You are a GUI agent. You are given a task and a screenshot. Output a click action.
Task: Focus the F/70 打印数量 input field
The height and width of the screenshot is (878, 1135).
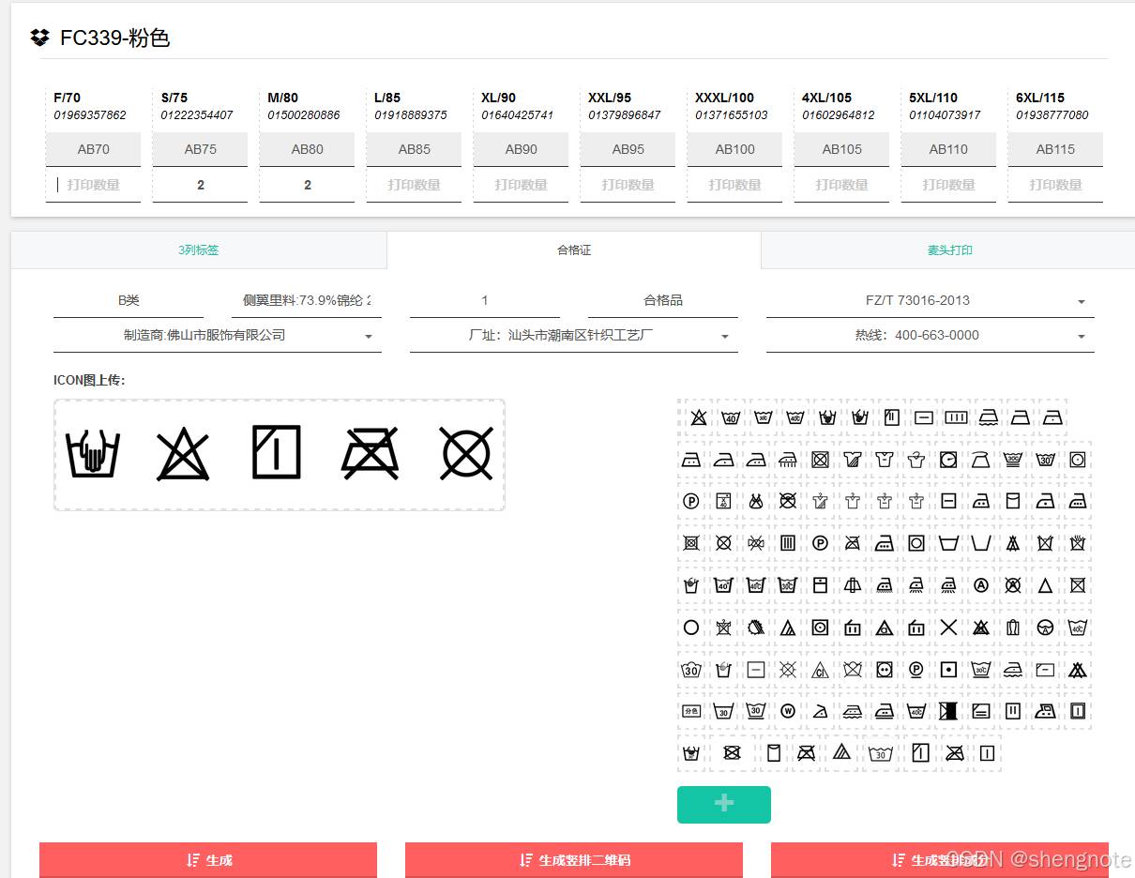(94, 185)
